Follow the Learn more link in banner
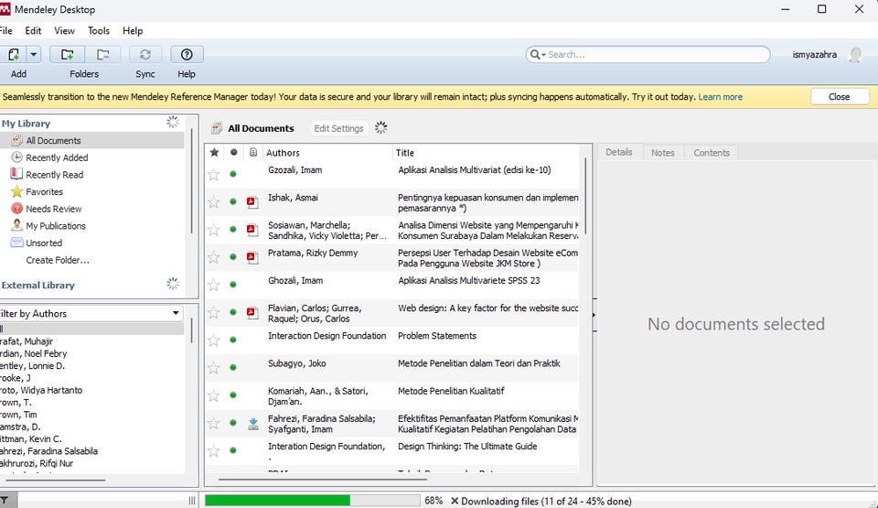 tap(720, 97)
